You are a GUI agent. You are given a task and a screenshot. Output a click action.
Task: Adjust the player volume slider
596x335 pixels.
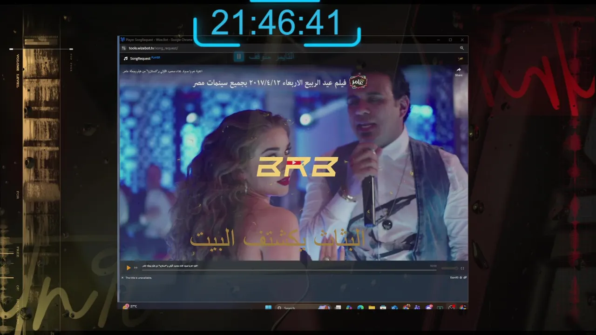click(449, 268)
